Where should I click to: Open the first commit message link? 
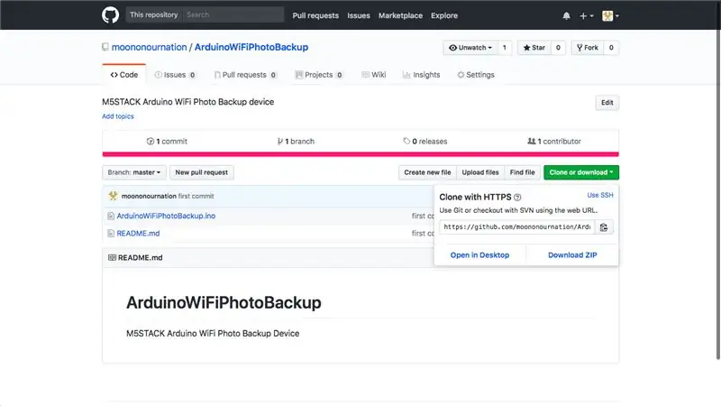click(x=196, y=196)
